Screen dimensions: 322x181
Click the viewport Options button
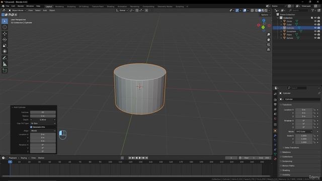click(266, 15)
